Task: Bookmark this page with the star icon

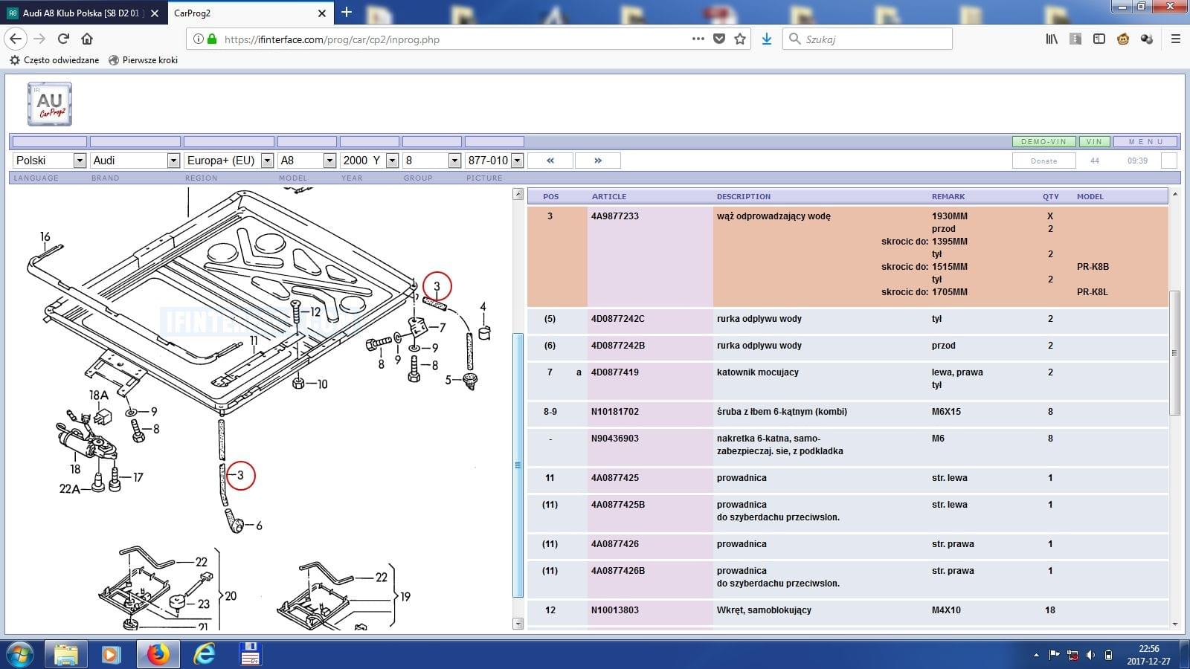Action: click(740, 39)
